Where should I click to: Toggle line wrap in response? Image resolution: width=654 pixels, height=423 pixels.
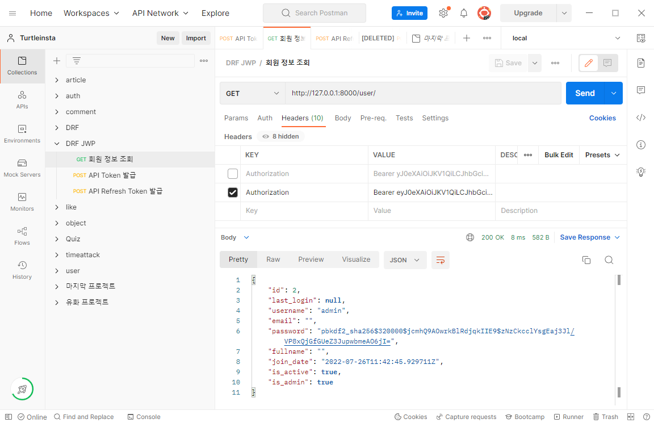[441, 260]
